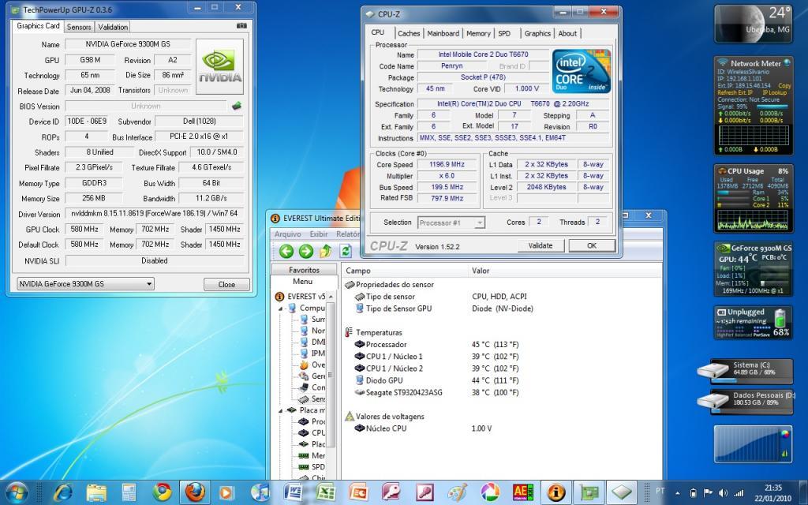Launch Google Chrome from the taskbar
The height and width of the screenshot is (505, 808).
pos(162,492)
